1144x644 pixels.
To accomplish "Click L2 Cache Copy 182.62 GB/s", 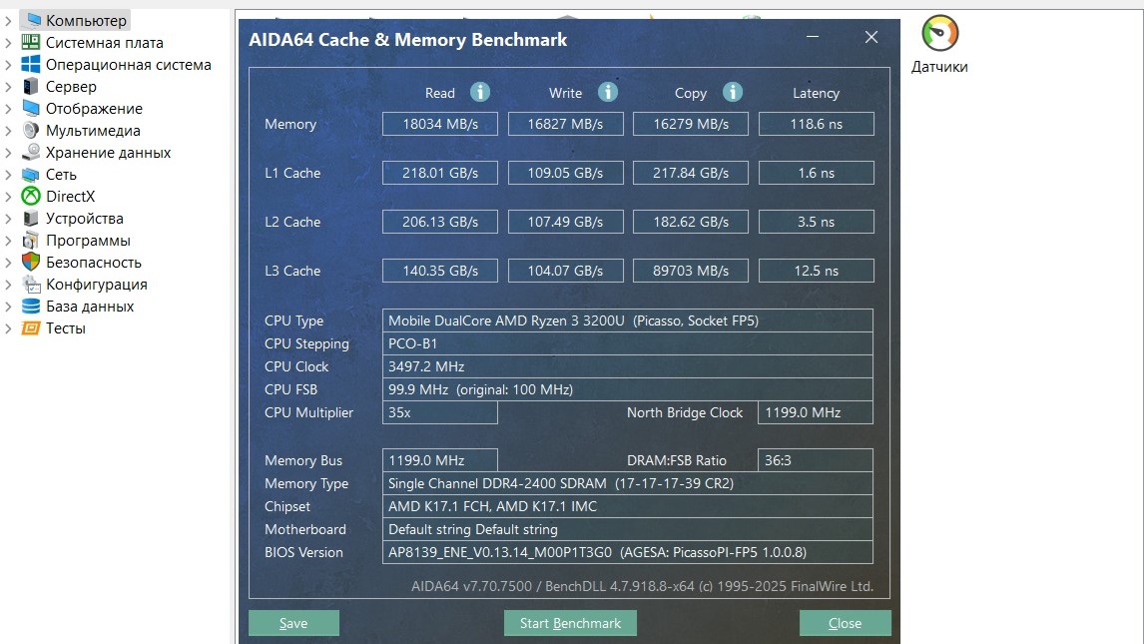I will pyautogui.click(x=690, y=222).
